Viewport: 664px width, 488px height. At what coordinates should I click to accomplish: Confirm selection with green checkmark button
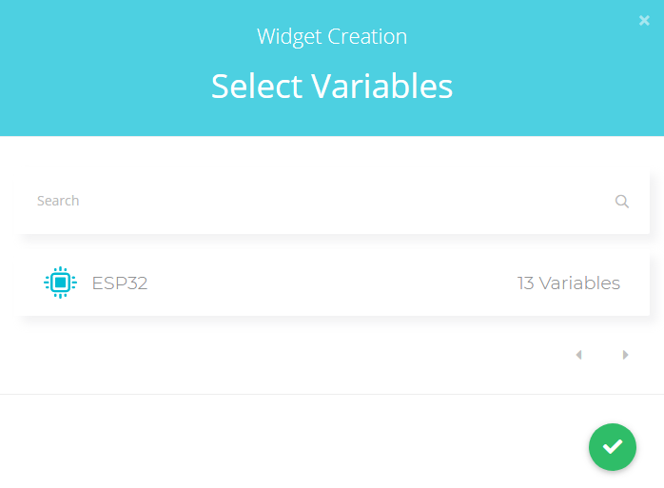(x=613, y=446)
